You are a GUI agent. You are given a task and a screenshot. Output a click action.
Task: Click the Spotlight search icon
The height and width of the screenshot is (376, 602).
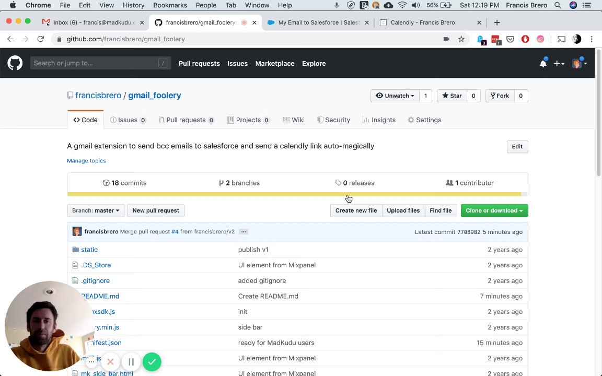click(x=558, y=5)
